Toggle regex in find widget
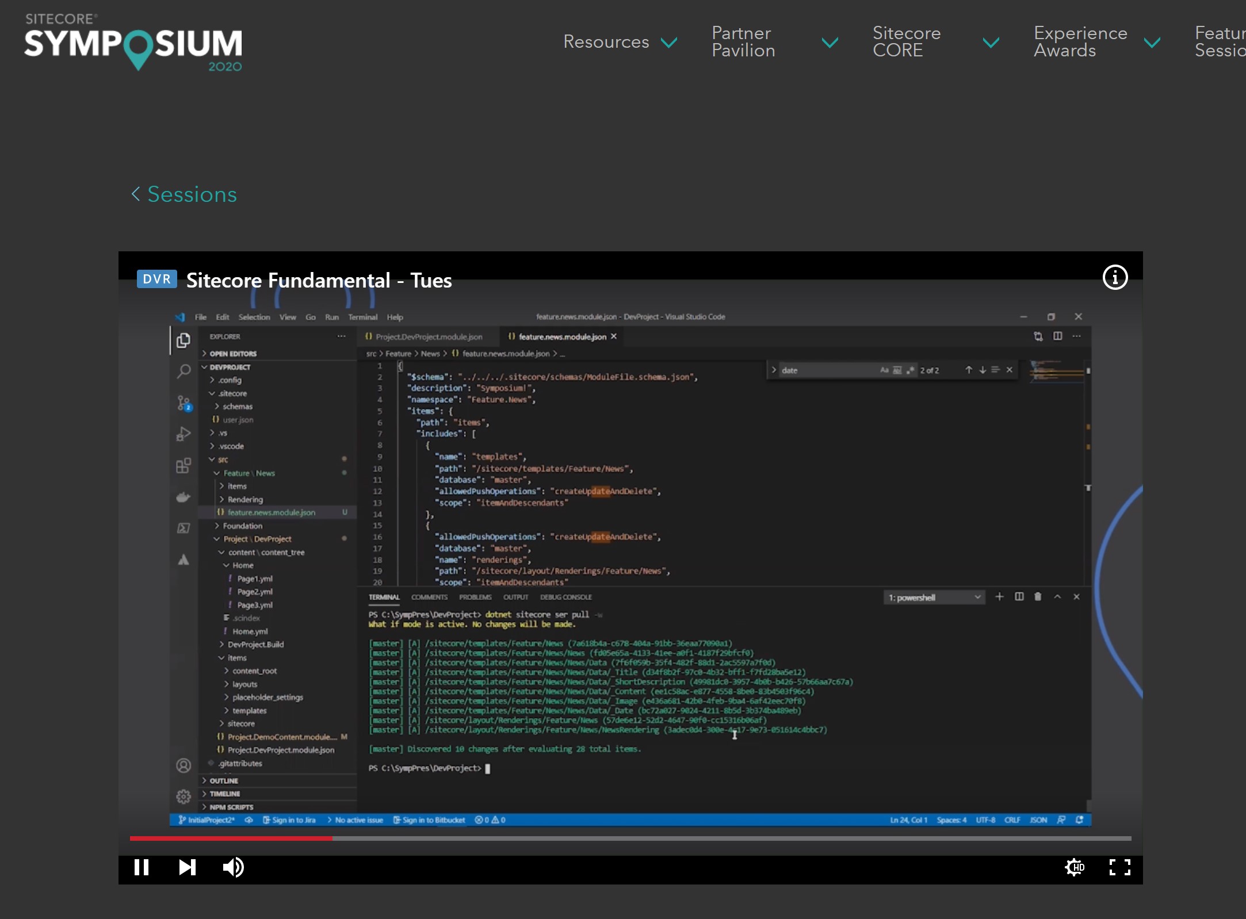The image size is (1246, 919). pos(910,370)
